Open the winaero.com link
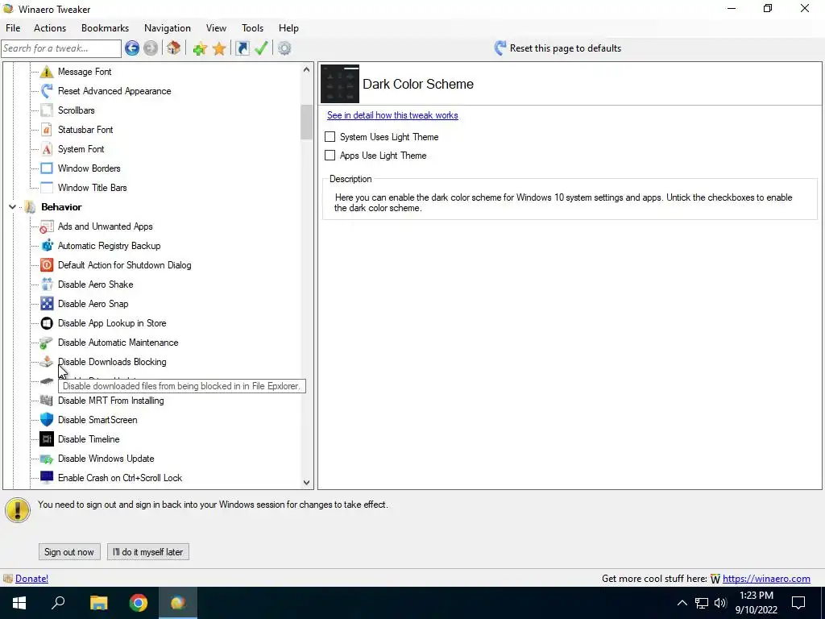Screen dimensions: 825x619 pos(766,579)
